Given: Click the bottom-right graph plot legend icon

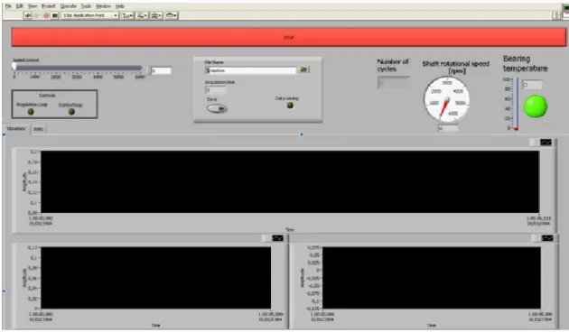Looking at the screenshot, I should pyautogui.click(x=547, y=238).
